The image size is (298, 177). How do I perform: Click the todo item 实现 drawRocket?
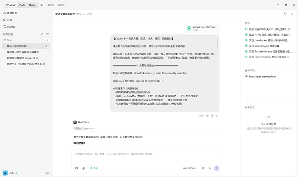click(269, 40)
